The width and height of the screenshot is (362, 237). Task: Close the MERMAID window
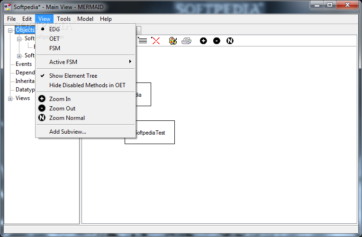[x=347, y=5]
